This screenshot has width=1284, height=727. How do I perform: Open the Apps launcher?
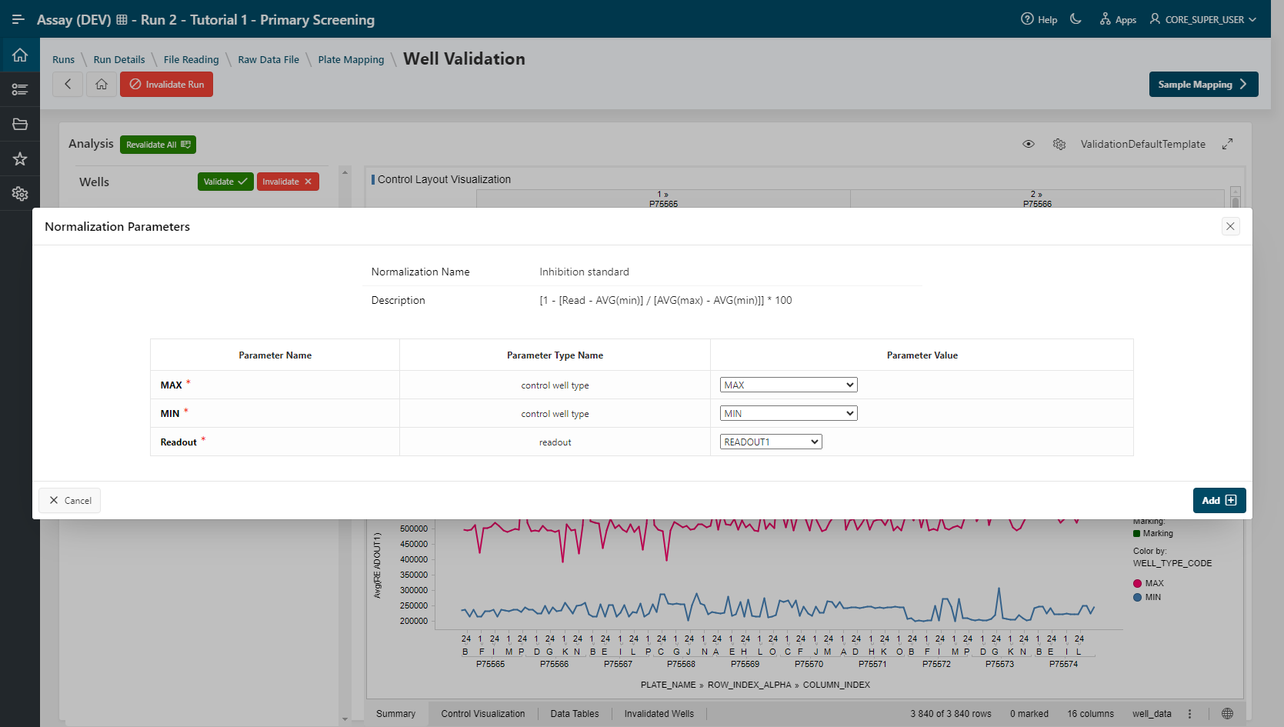1118,19
